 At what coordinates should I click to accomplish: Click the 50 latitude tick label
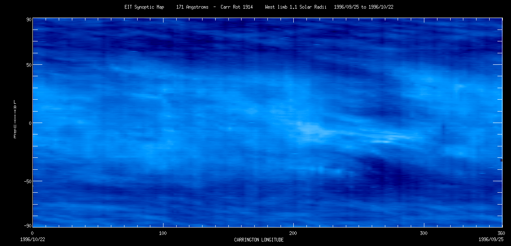[x=29, y=65]
